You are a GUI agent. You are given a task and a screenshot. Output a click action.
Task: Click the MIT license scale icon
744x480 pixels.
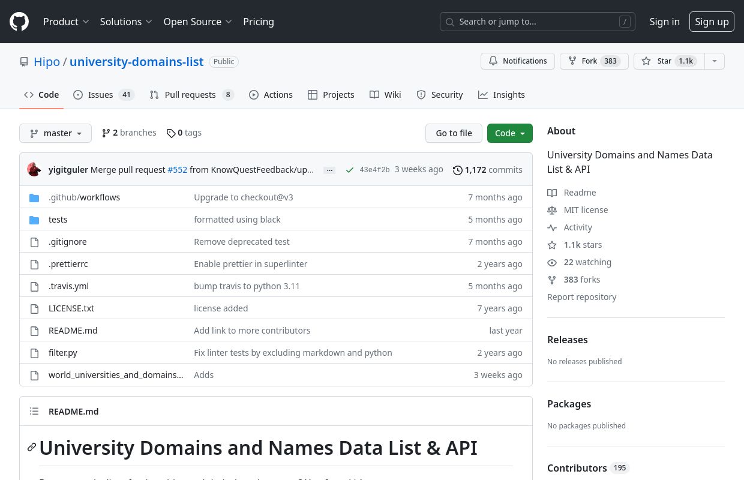pyautogui.click(x=552, y=210)
